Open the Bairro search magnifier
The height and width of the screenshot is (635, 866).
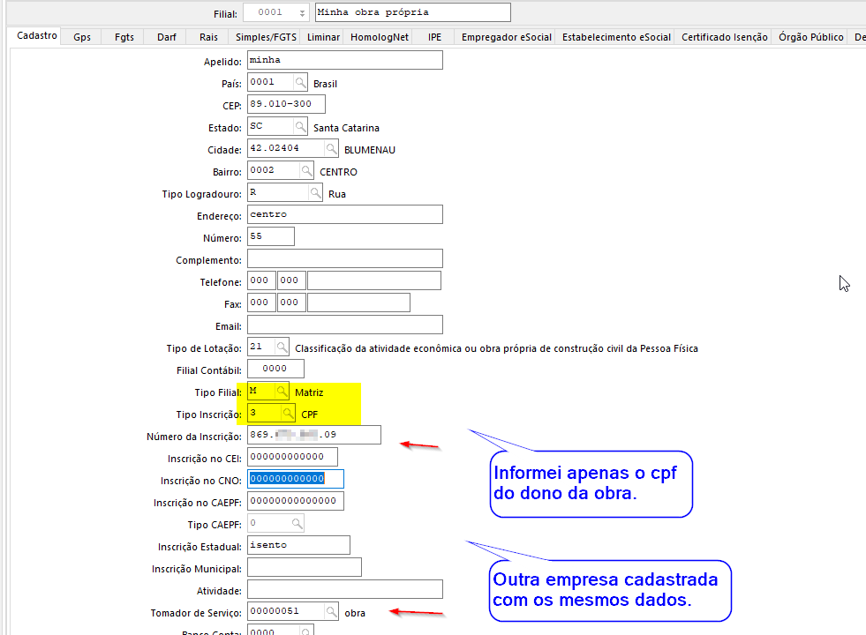coord(306,171)
